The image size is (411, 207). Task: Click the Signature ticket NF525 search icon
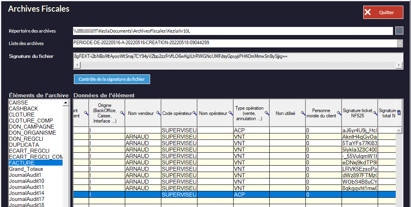(375, 114)
